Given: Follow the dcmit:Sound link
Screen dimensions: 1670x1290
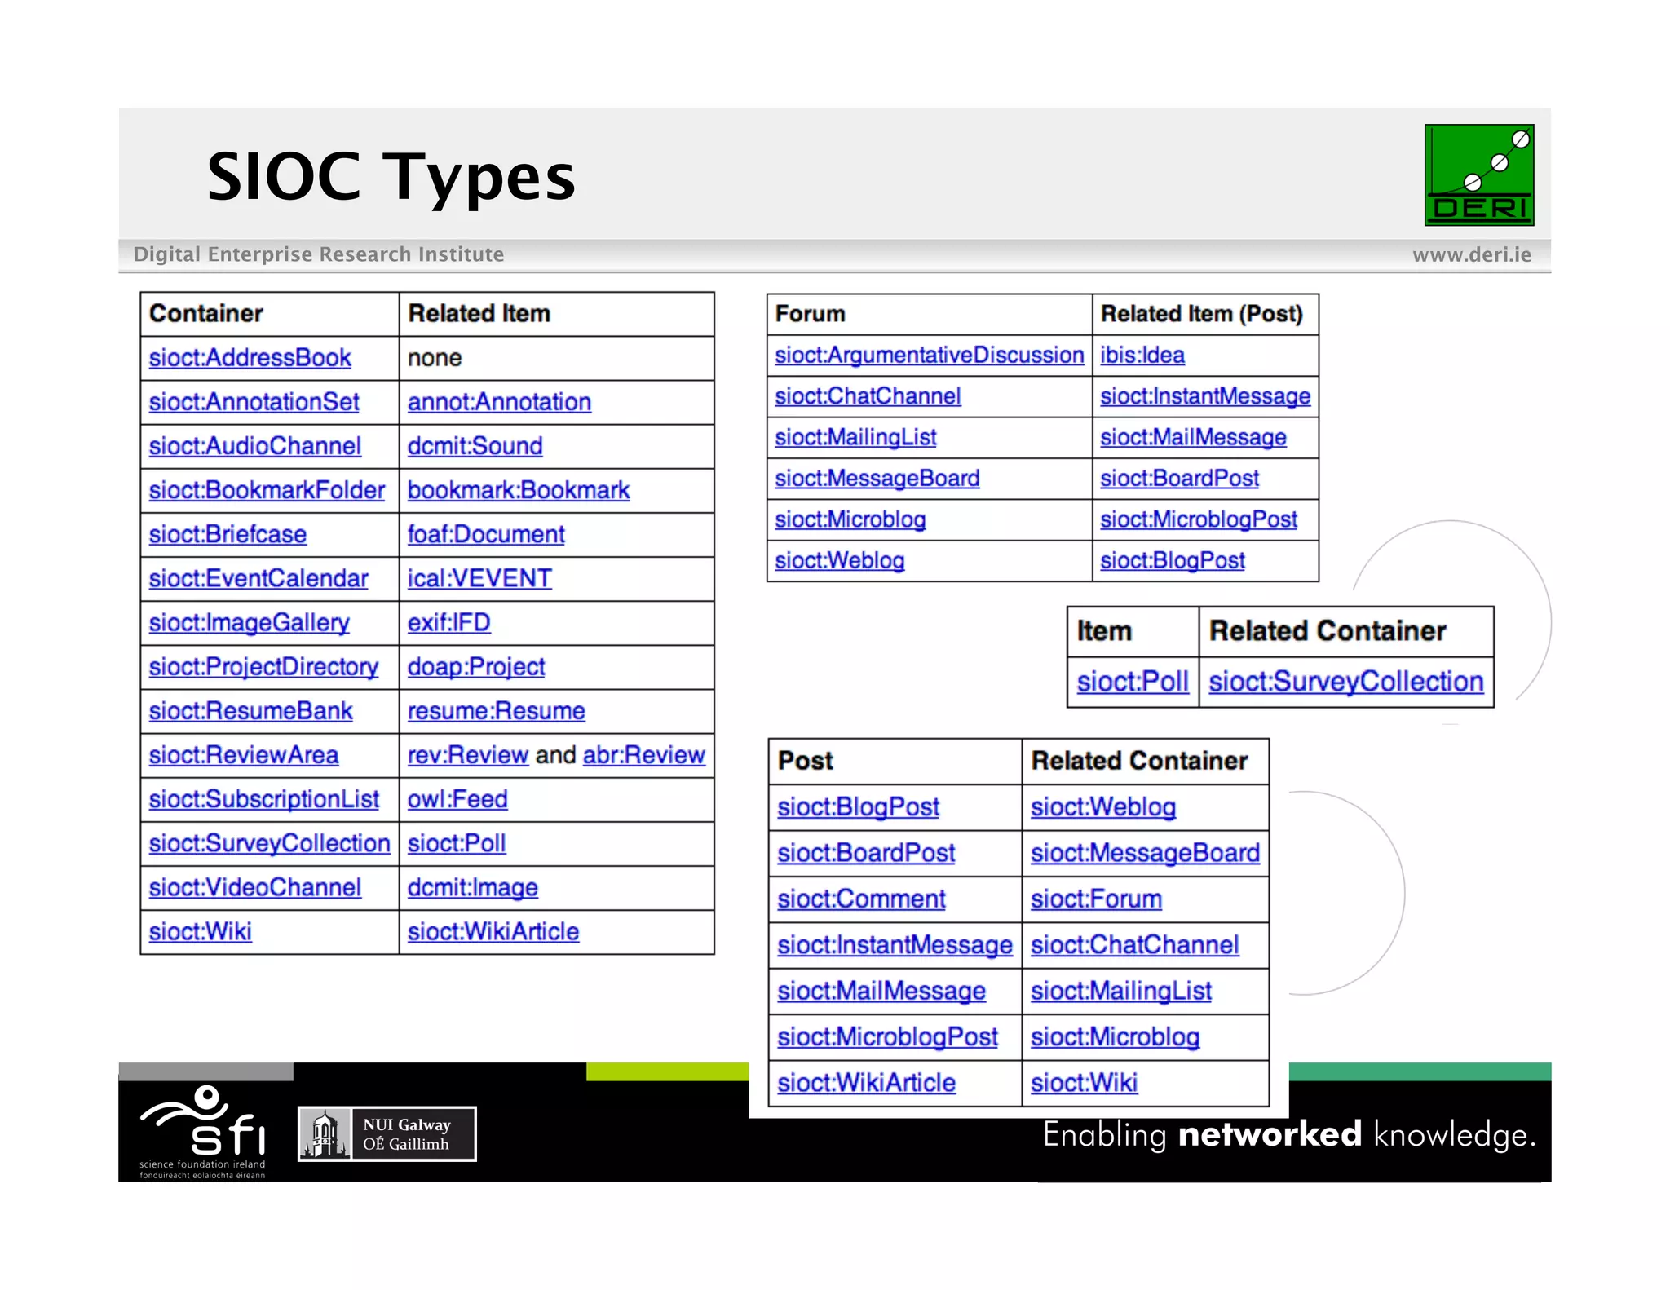Looking at the screenshot, I should 475,446.
